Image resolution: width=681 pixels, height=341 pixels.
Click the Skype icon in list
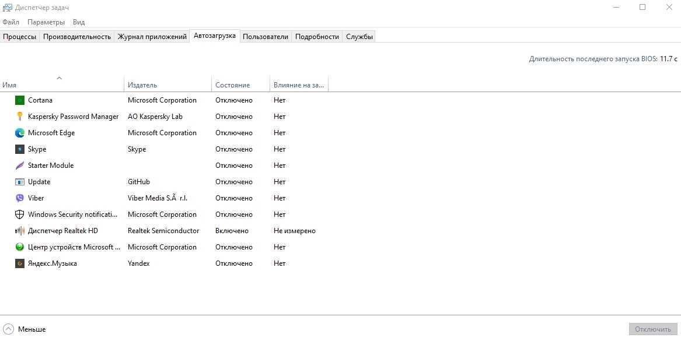pyautogui.click(x=20, y=149)
